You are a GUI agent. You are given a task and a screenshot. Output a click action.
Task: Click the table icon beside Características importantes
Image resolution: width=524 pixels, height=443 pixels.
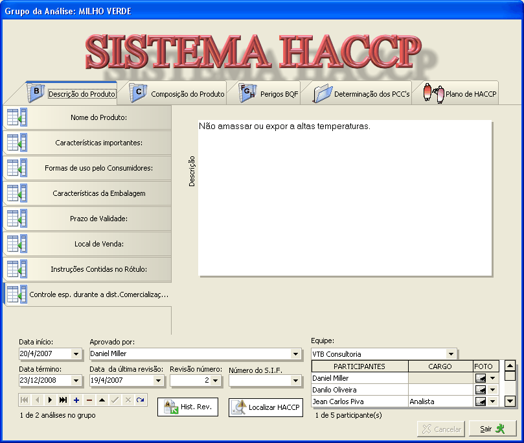[x=17, y=143]
